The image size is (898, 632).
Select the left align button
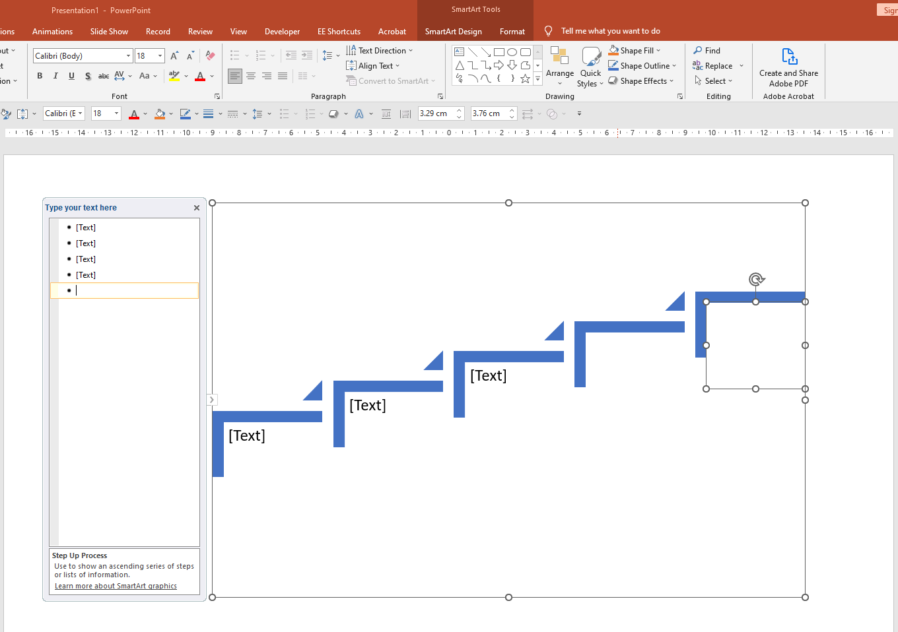pyautogui.click(x=235, y=76)
